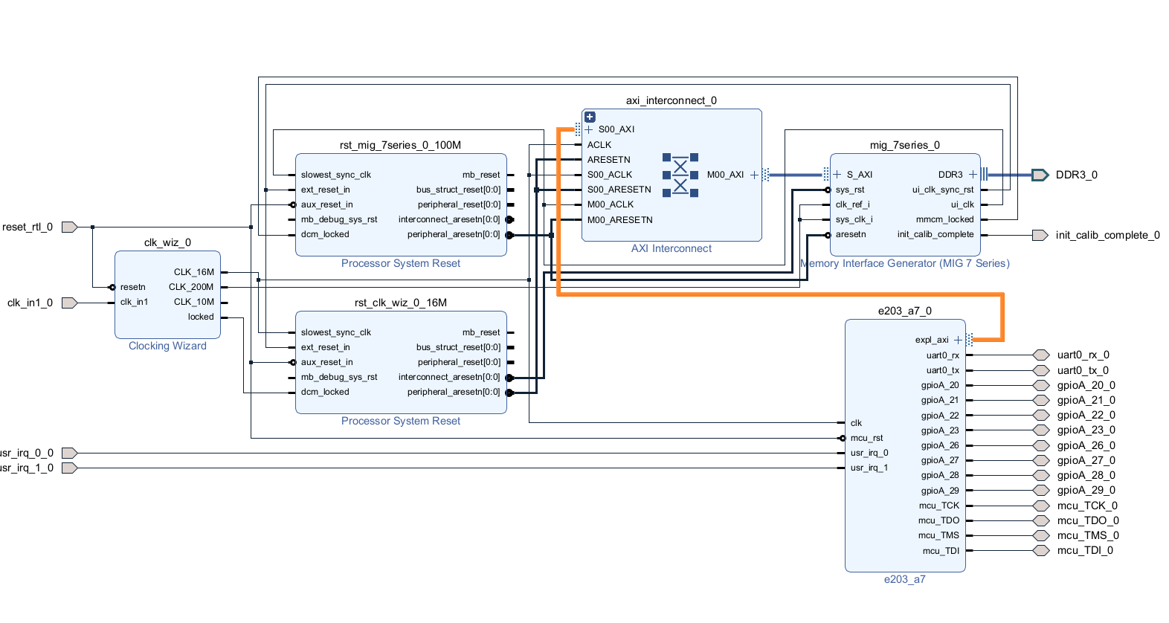The height and width of the screenshot is (623, 1169).
Task: Expand the M00_AXI interface pin
Action: [754, 175]
